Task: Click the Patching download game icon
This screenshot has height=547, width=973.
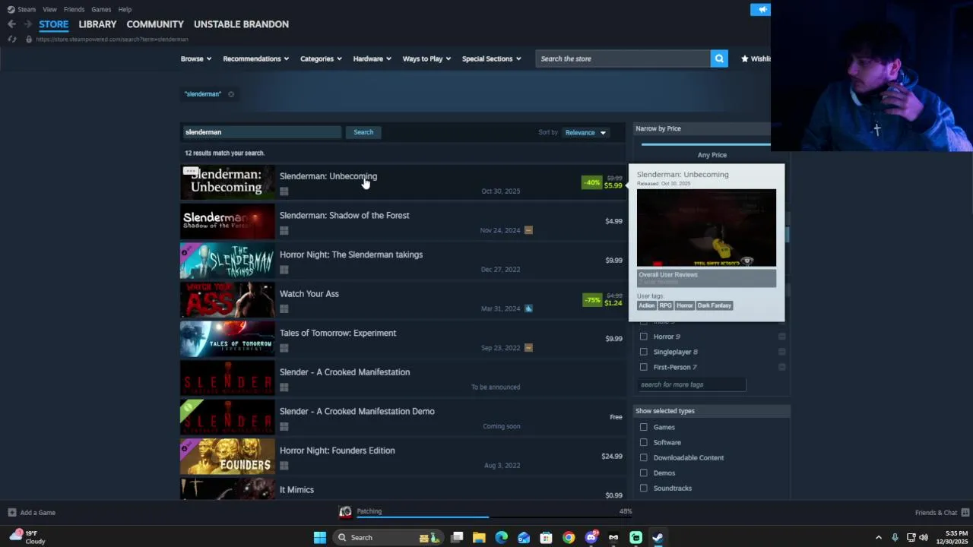Action: 345,511
